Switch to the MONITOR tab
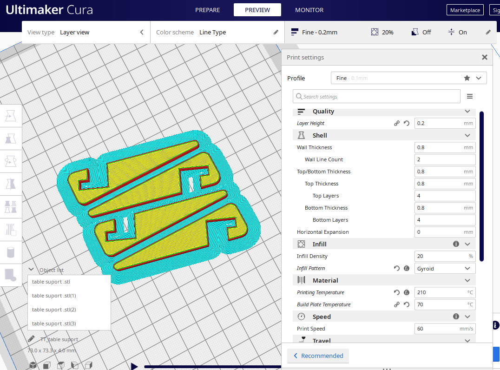 tap(309, 10)
